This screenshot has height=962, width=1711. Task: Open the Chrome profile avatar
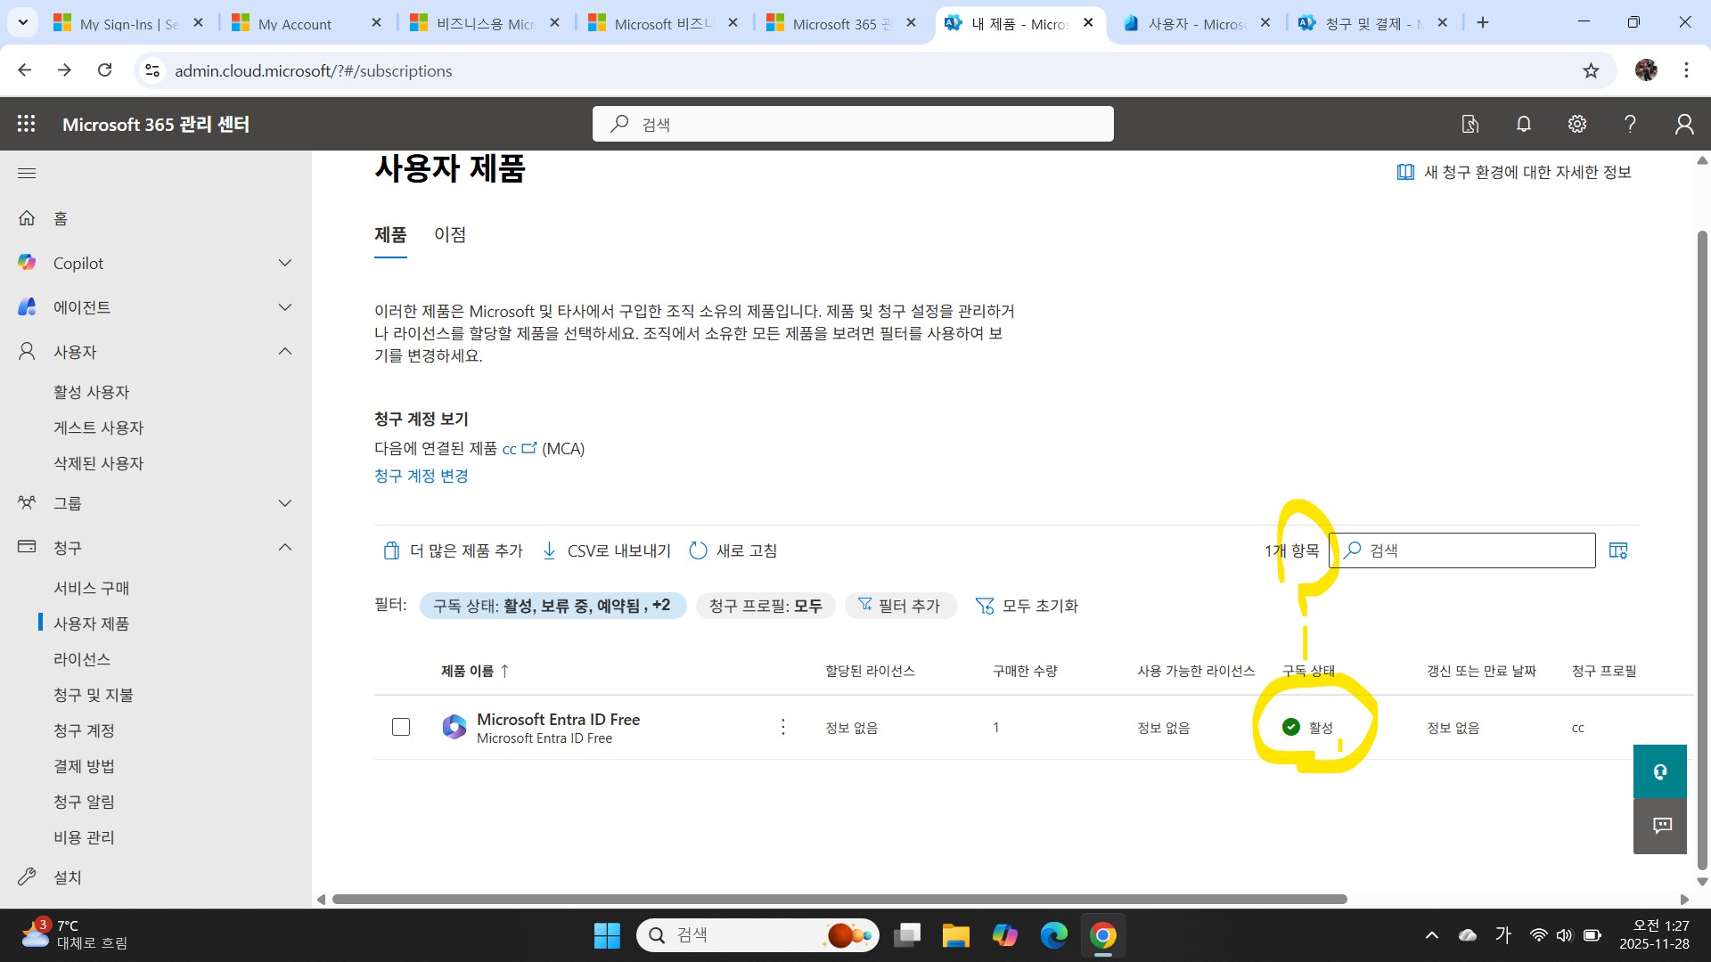(x=1646, y=70)
